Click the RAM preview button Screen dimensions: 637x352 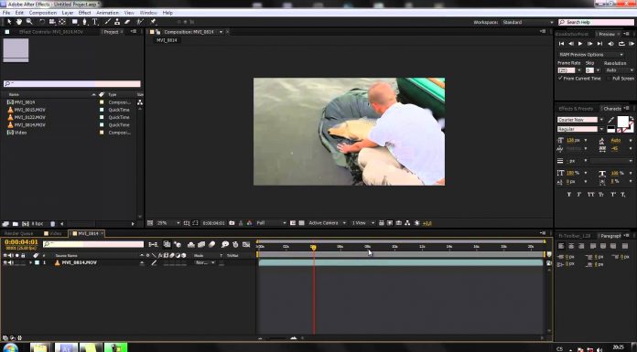click(631, 44)
